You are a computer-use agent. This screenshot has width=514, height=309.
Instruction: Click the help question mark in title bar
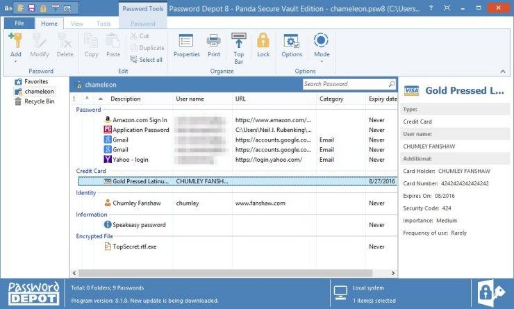coord(431,8)
